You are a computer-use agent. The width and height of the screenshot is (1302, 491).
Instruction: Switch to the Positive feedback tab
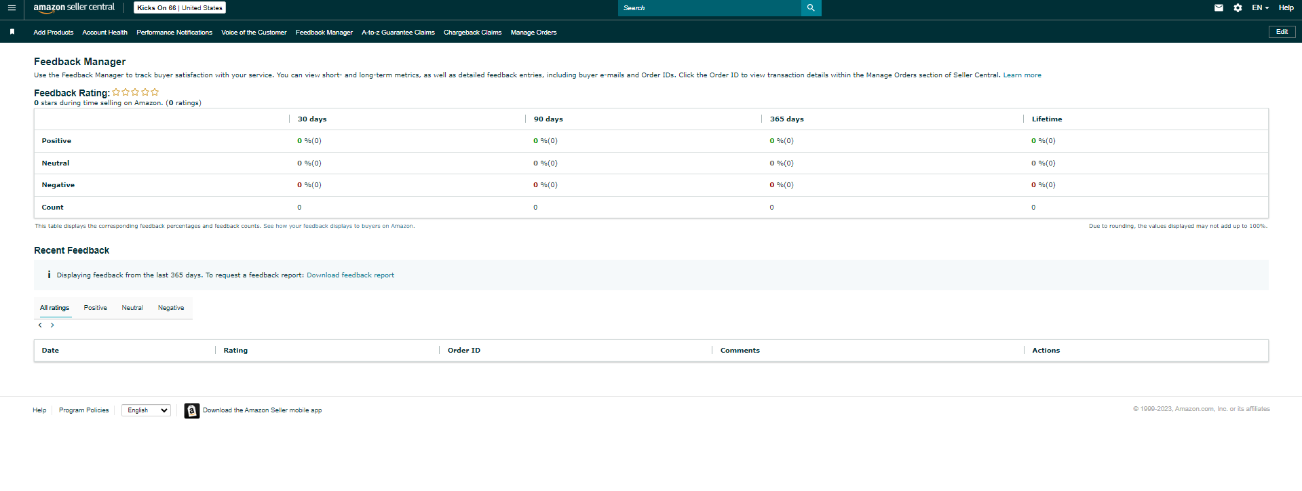point(96,308)
